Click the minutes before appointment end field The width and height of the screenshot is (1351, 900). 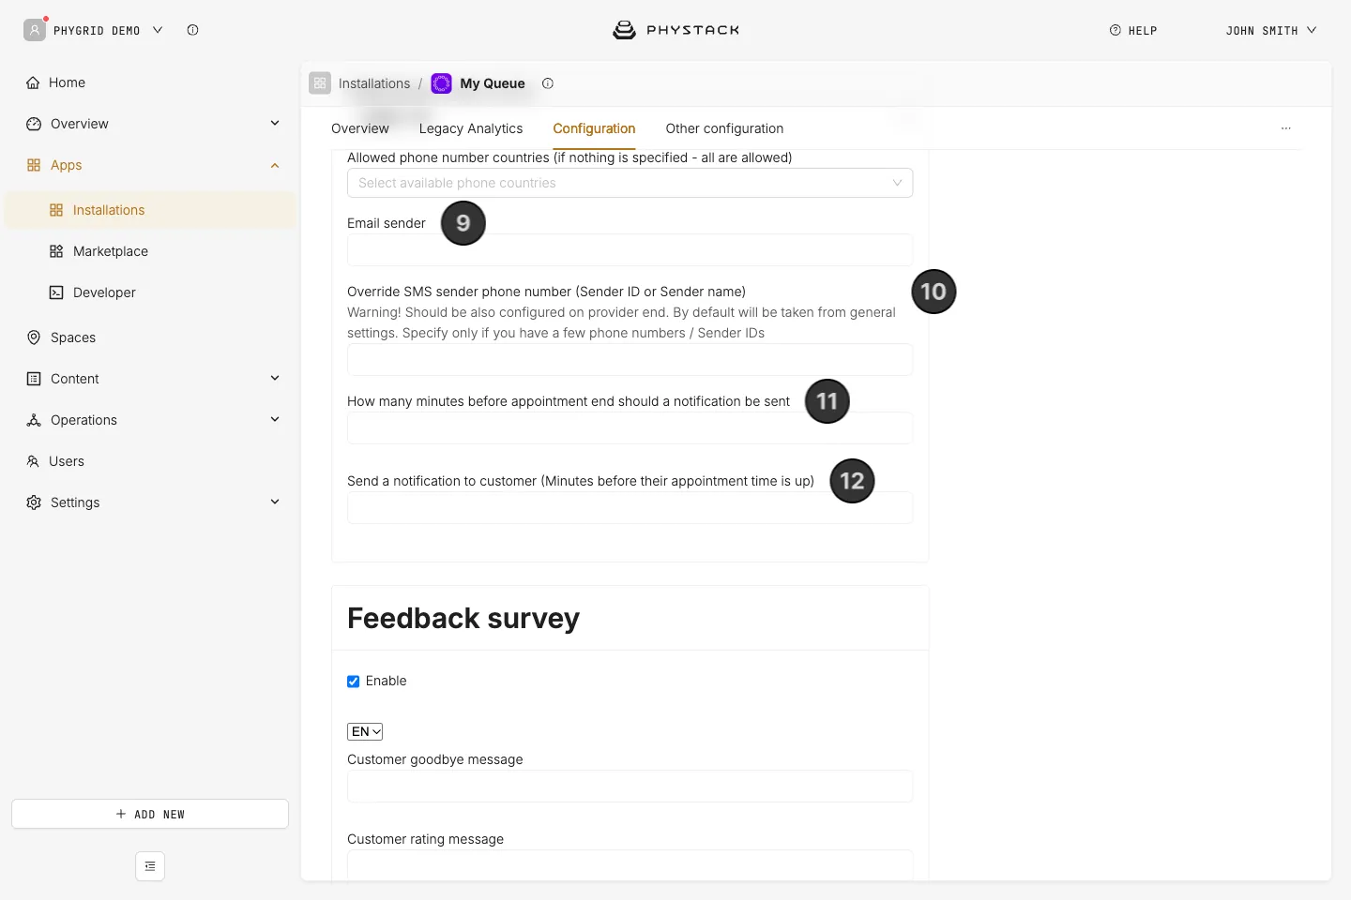(x=630, y=428)
